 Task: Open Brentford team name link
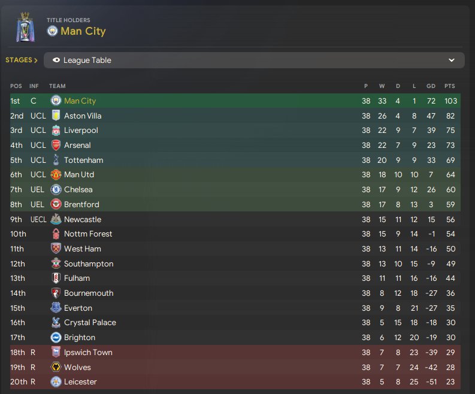[x=81, y=204]
